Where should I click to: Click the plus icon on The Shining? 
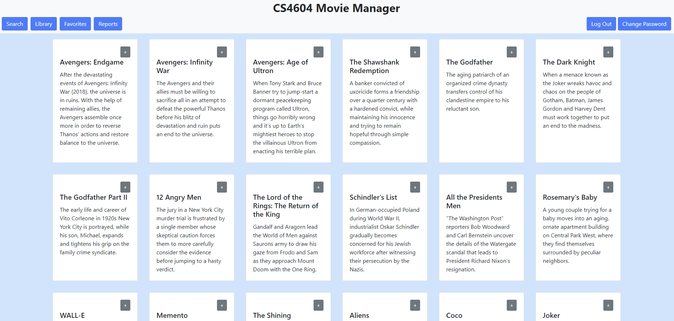tap(318, 305)
